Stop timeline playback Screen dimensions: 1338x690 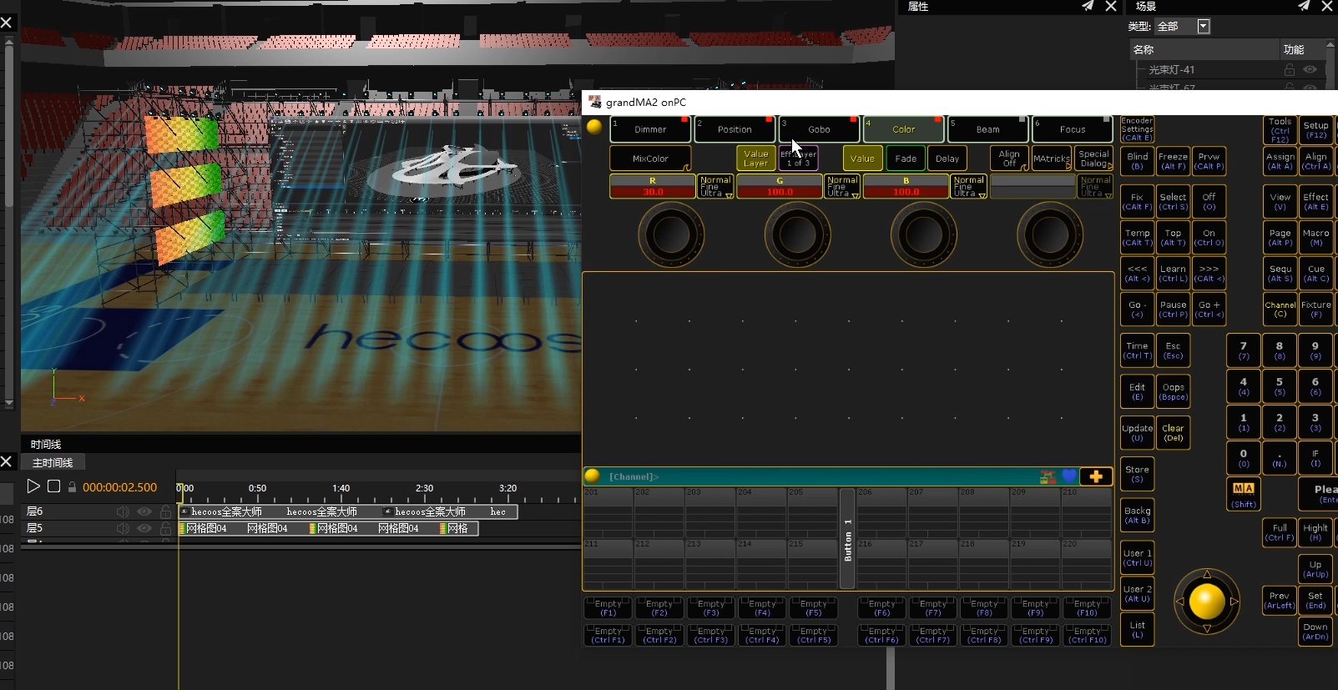coord(53,486)
